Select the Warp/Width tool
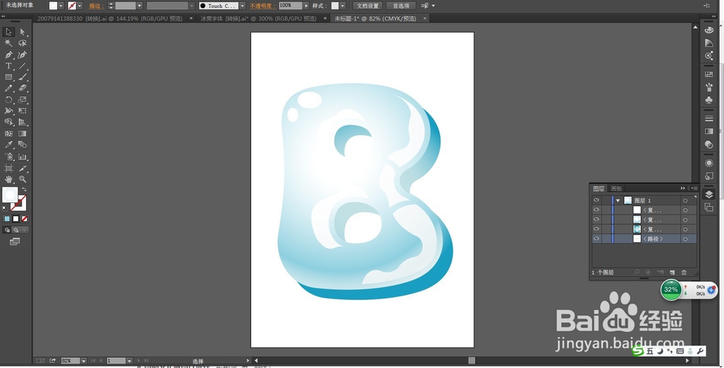The image size is (724, 368). coord(9,111)
